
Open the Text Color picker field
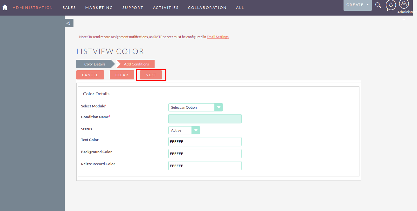click(205, 142)
